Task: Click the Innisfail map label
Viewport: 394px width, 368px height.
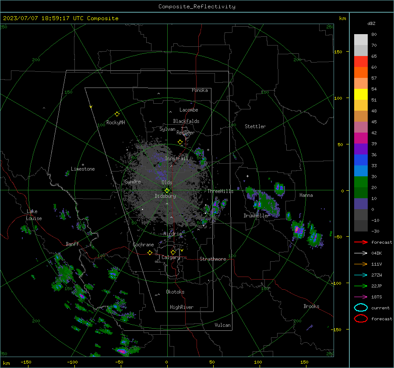Action: [x=177, y=158]
